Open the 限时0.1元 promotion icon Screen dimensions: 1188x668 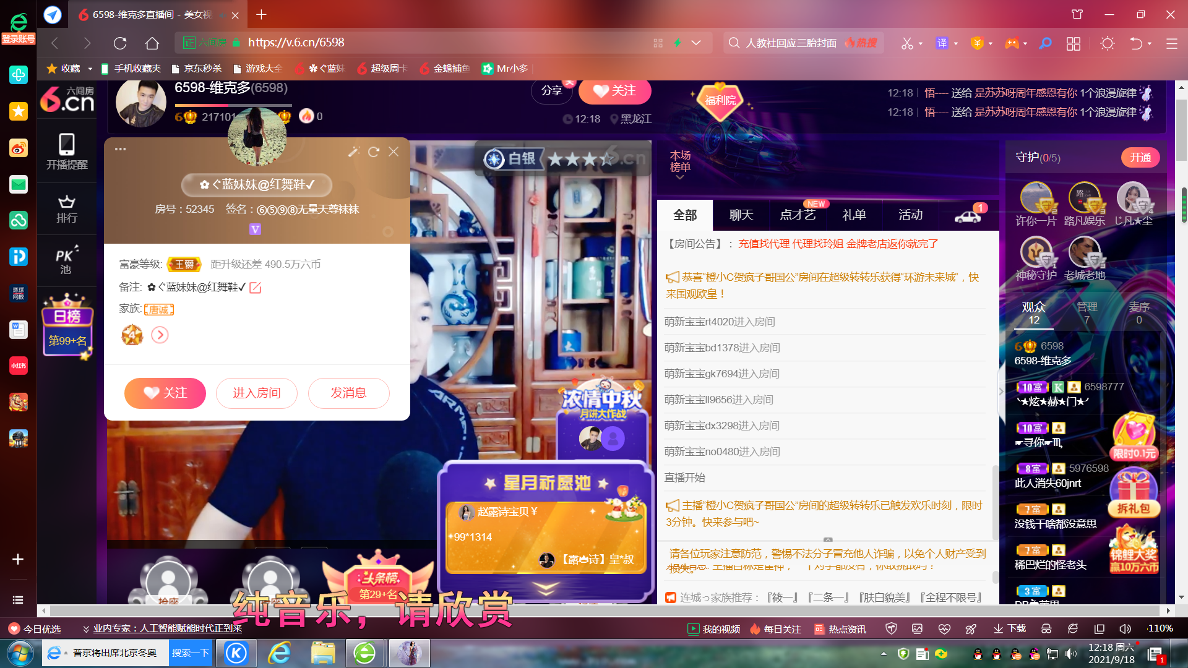coord(1134,437)
